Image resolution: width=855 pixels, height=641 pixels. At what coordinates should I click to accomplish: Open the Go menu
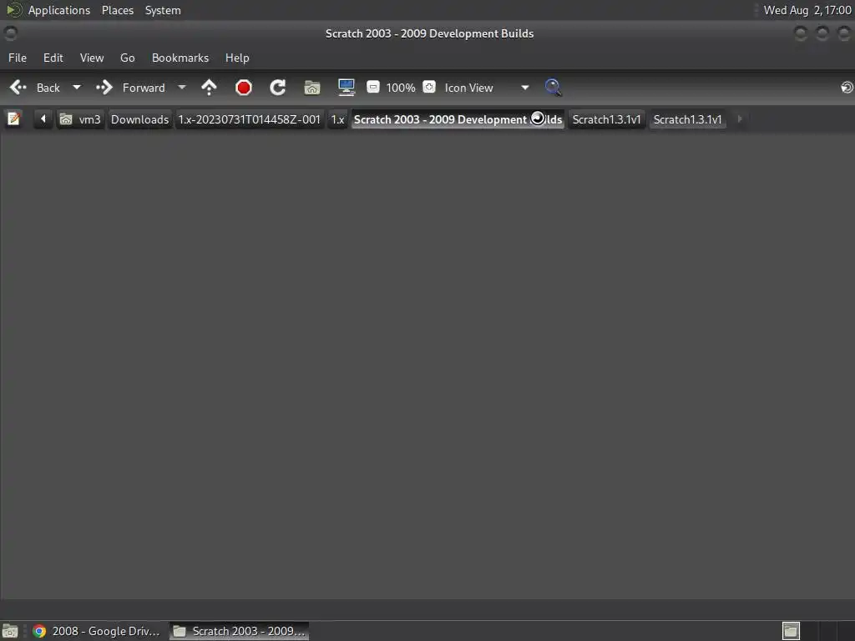click(x=127, y=58)
